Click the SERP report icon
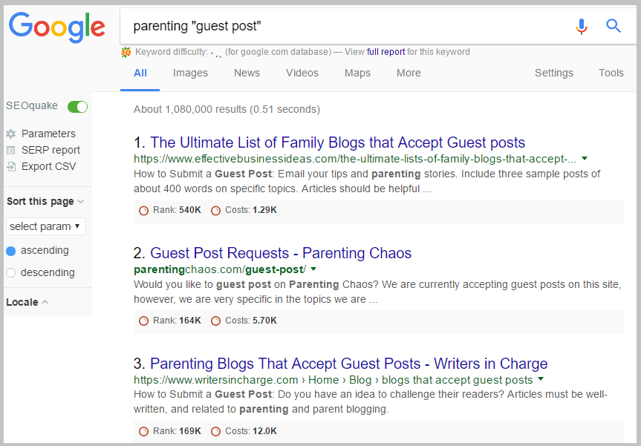641x446 pixels. point(11,150)
